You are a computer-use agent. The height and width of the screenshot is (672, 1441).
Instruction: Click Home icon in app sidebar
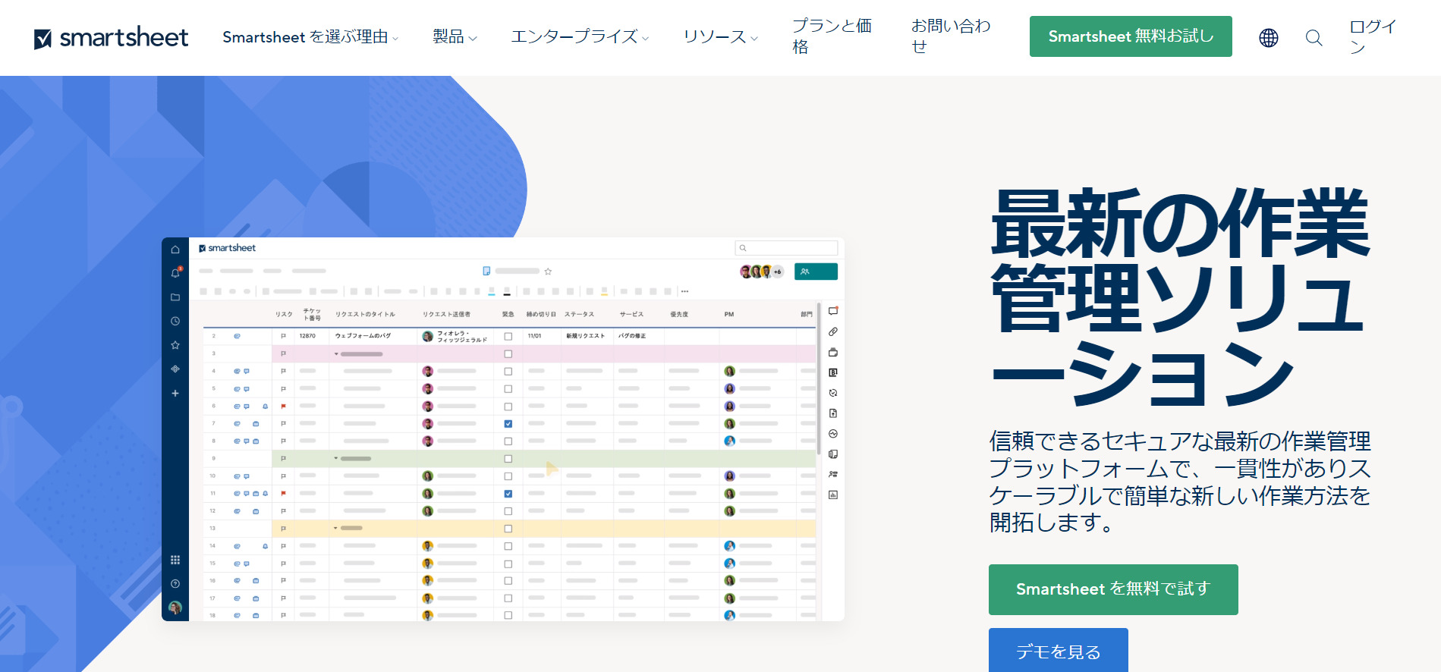point(175,250)
